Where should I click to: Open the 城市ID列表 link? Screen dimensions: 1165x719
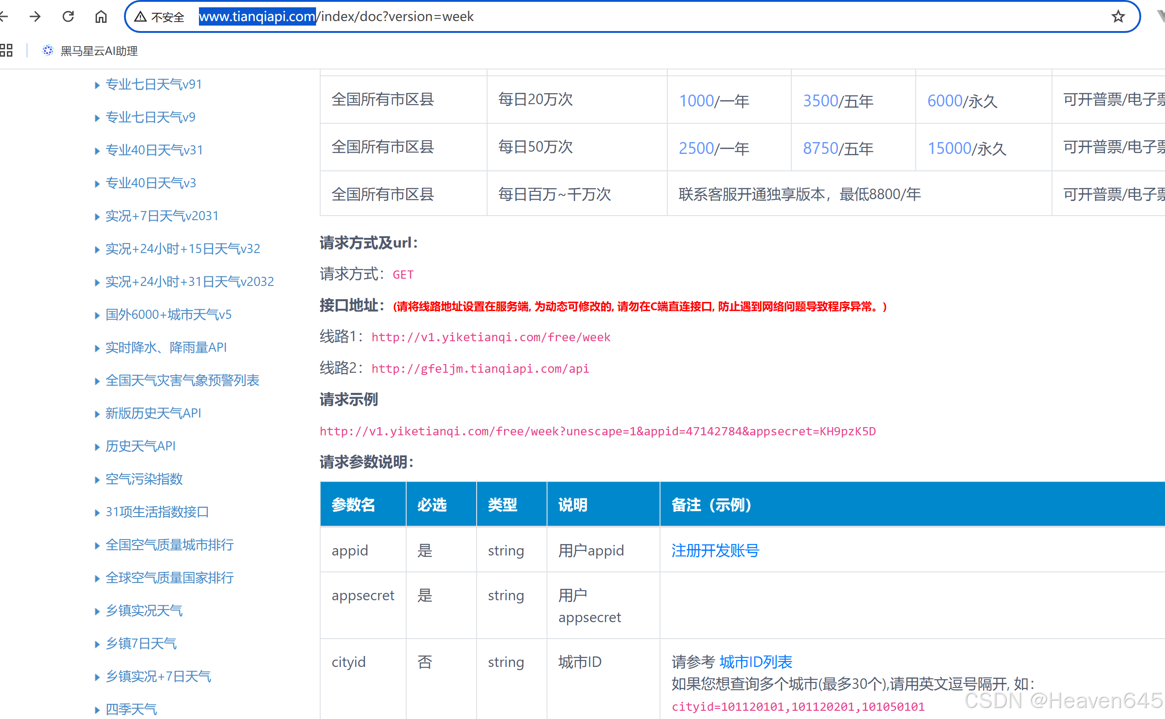756,661
